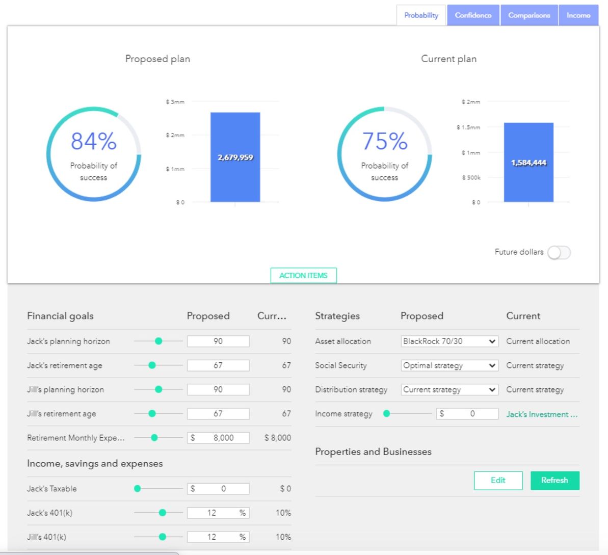The image size is (608, 555).
Task: Toggle the Future dollars switch
Action: point(559,252)
